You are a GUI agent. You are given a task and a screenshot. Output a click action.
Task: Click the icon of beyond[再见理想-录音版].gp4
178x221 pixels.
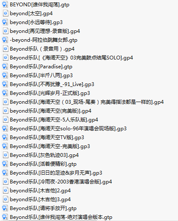click(5, 31)
